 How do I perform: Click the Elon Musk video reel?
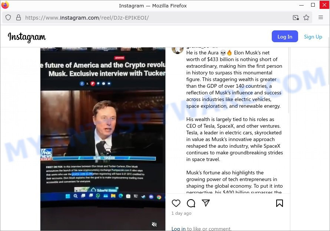click(x=103, y=139)
